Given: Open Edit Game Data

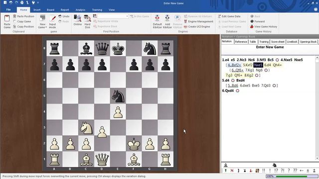Looking at the screenshot, I should pyautogui.click(x=229, y=16).
